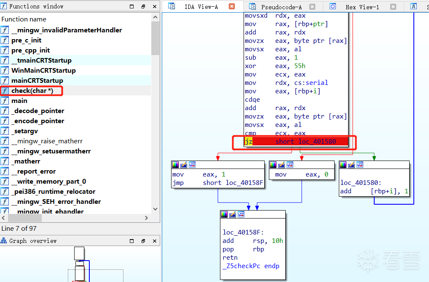This screenshot has width=429, height=282.
Task: Float the Functions window panel
Action: tap(143, 7)
